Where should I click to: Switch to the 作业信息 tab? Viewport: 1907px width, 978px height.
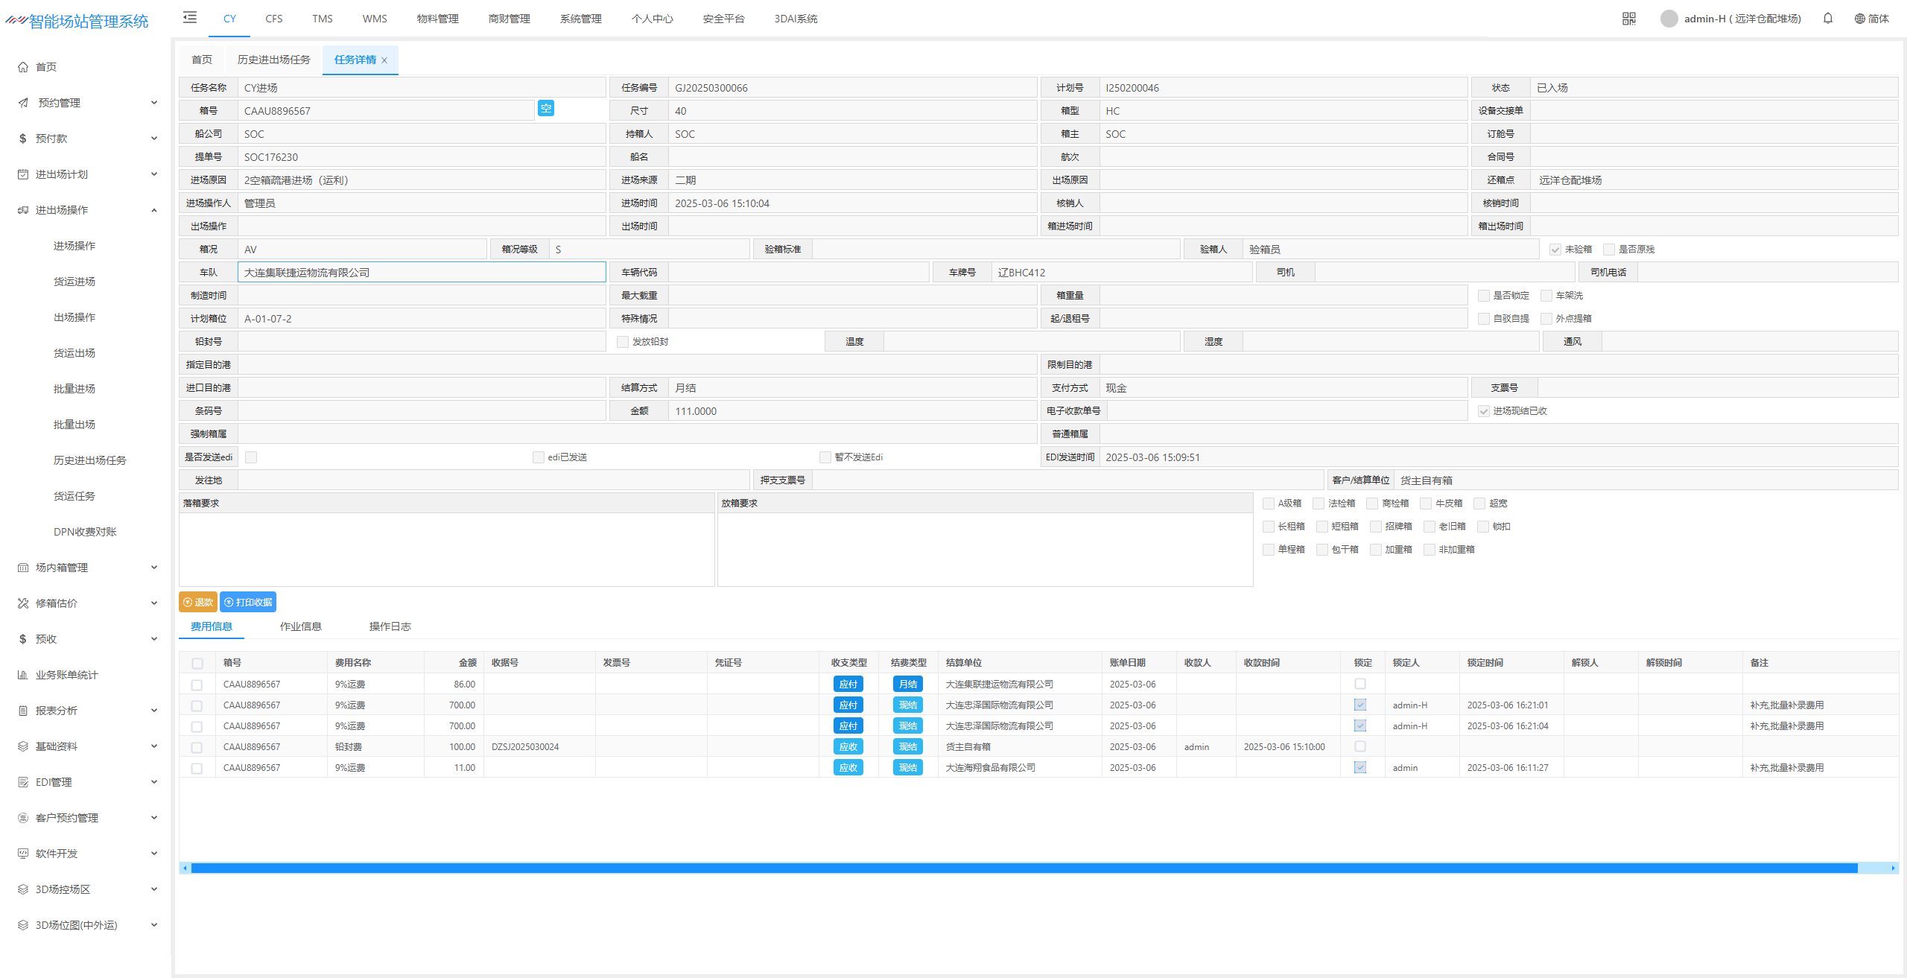point(300,626)
